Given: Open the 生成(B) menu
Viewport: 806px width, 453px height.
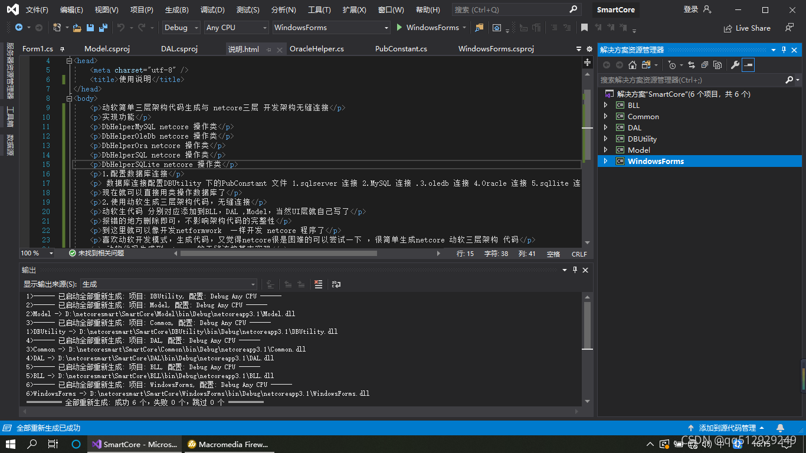Looking at the screenshot, I should coord(176,10).
